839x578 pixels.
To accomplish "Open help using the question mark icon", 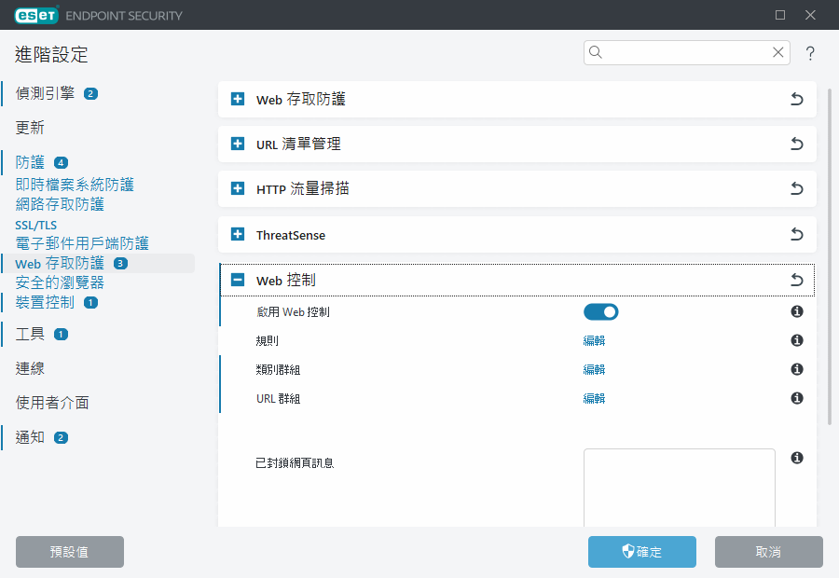I will point(810,53).
